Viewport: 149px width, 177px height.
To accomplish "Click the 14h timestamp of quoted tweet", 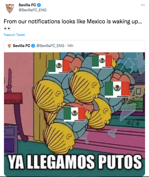I will point(70,46).
